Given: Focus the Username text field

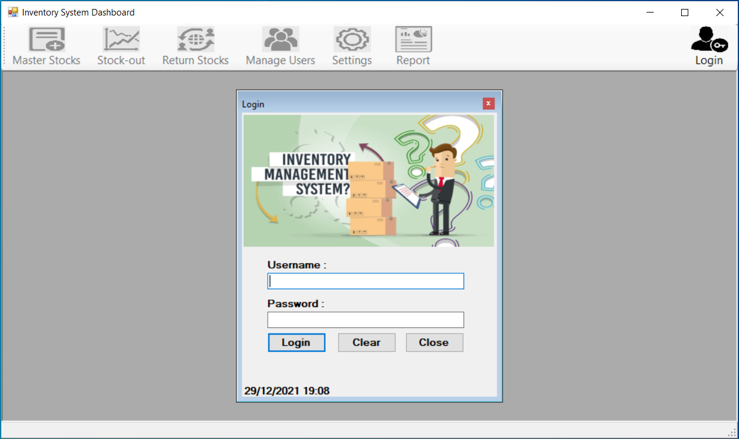Looking at the screenshot, I should (366, 281).
